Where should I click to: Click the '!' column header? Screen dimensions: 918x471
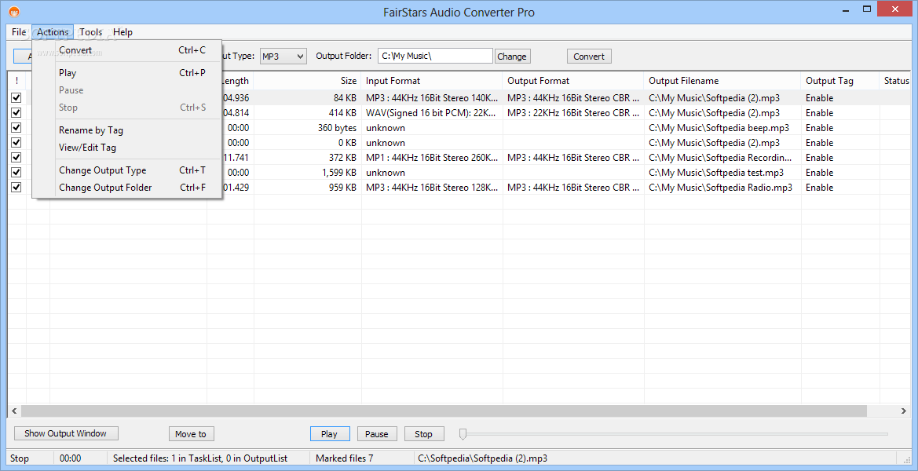[16, 81]
